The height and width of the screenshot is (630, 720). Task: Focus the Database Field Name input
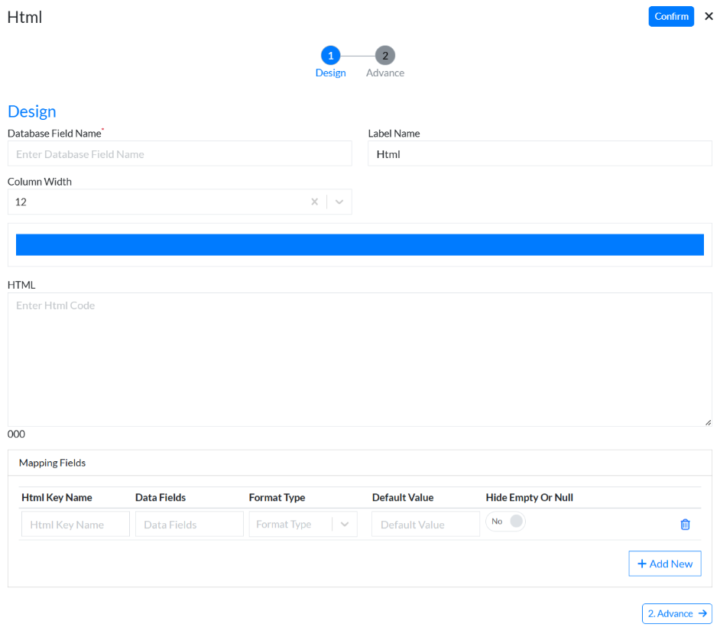point(180,154)
